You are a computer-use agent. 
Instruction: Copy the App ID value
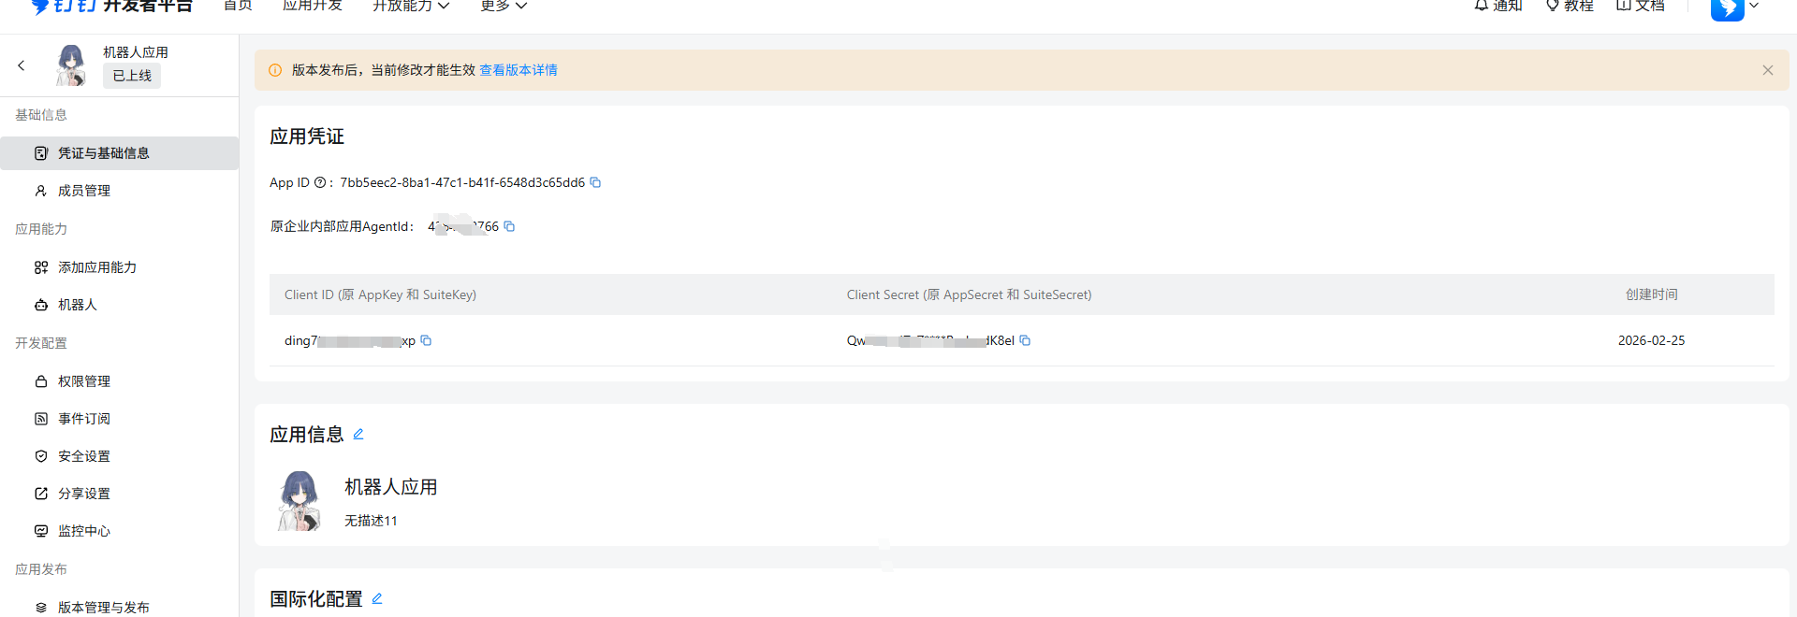(595, 182)
